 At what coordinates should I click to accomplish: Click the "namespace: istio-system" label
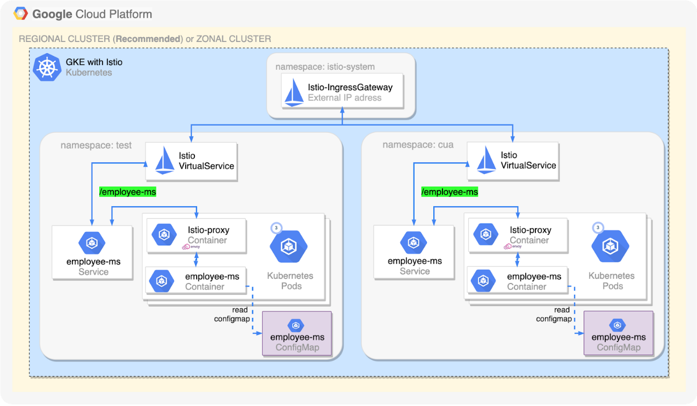(325, 67)
